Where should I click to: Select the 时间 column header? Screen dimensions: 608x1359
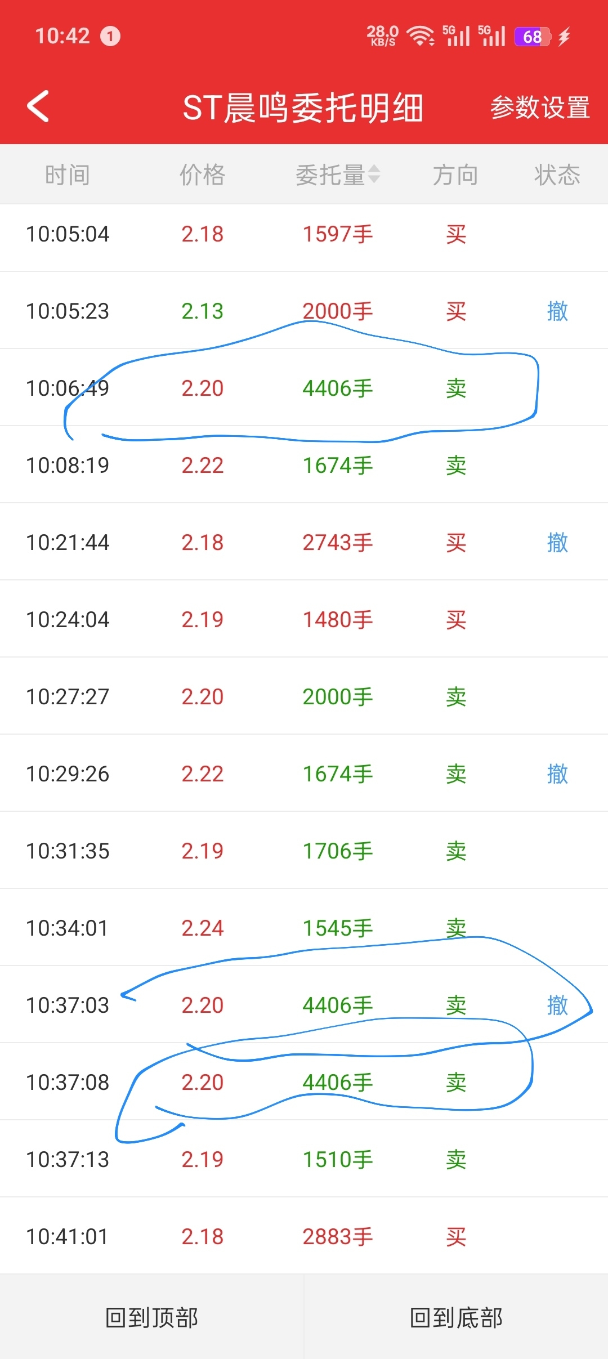point(68,175)
